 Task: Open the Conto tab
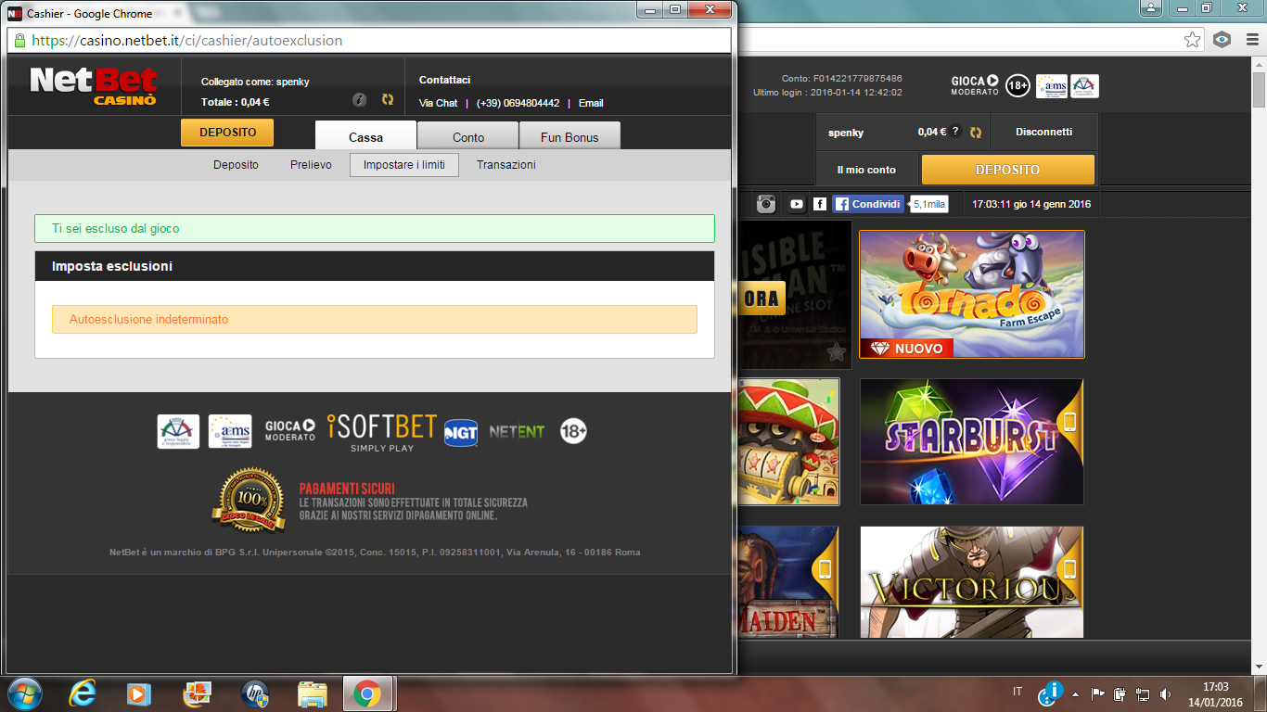468,136
